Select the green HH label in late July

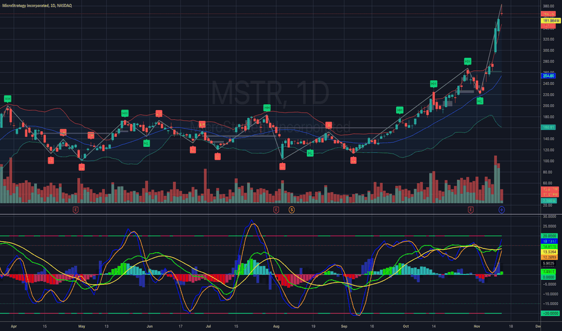(x=267, y=108)
